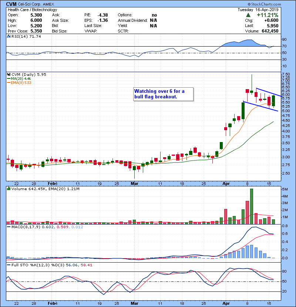296x307 pixels.
Task: Click the Low value 5.200
Action: coord(36,26)
